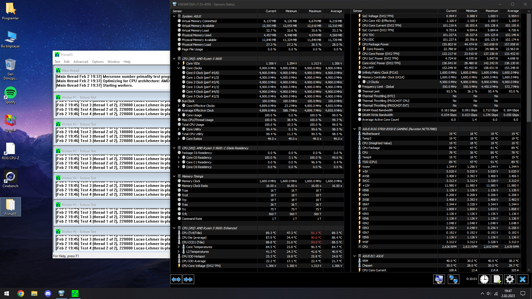The width and height of the screenshot is (532, 299).
Task: Open the HWiNFO main window monitor icon
Action: (x=439, y=279)
